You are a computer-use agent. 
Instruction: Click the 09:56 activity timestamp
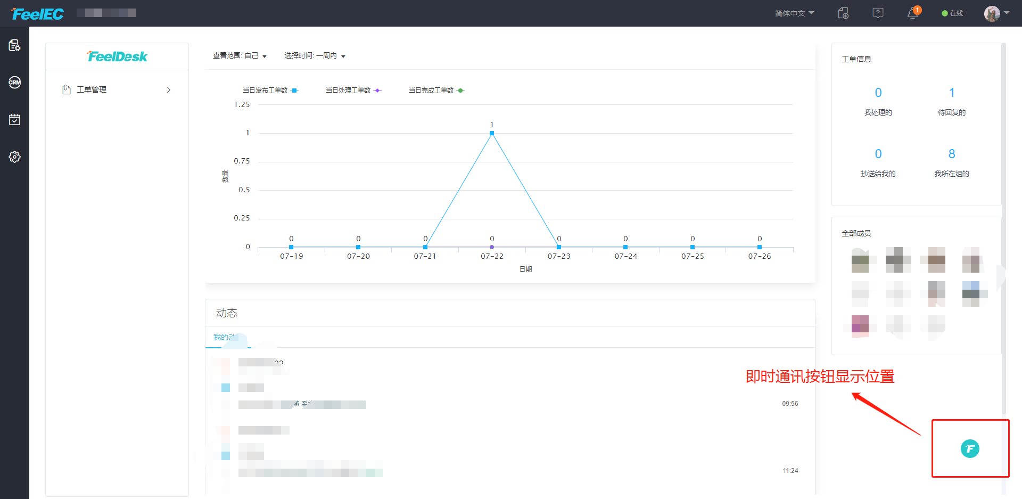(x=790, y=404)
